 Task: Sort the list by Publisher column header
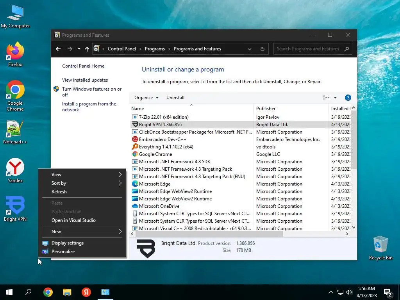pyautogui.click(x=291, y=109)
